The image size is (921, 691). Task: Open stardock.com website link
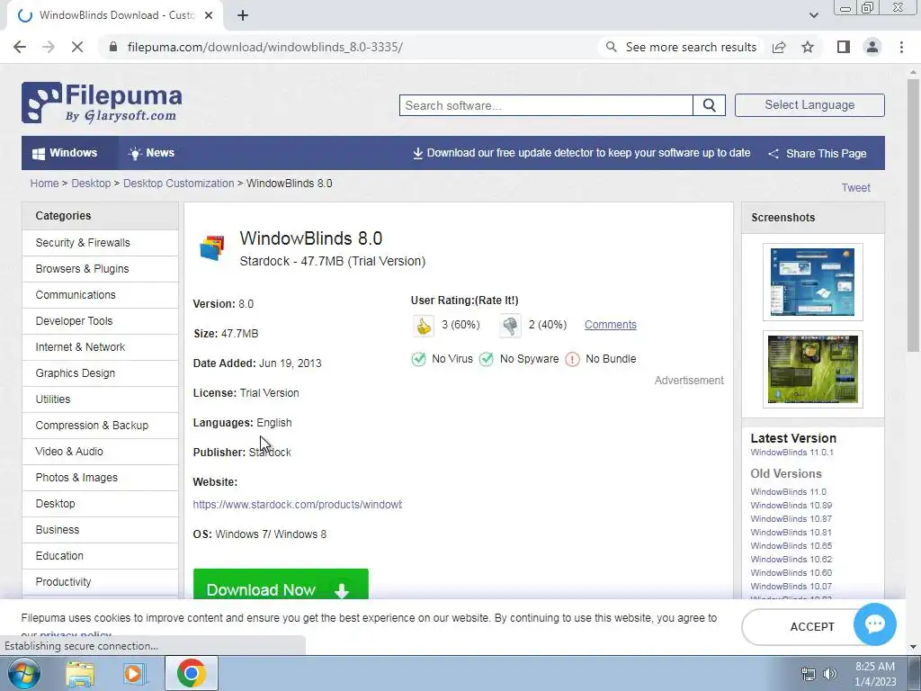(297, 505)
